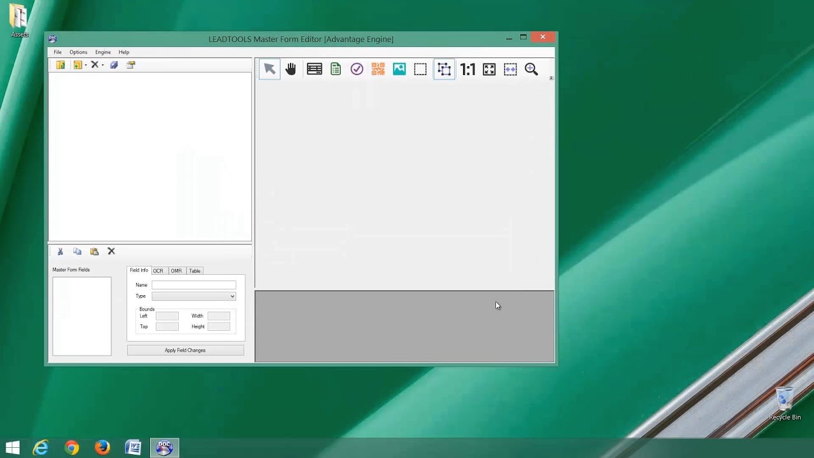Click the blue save forms icon
Screen dimensions: 814x458
click(114, 65)
